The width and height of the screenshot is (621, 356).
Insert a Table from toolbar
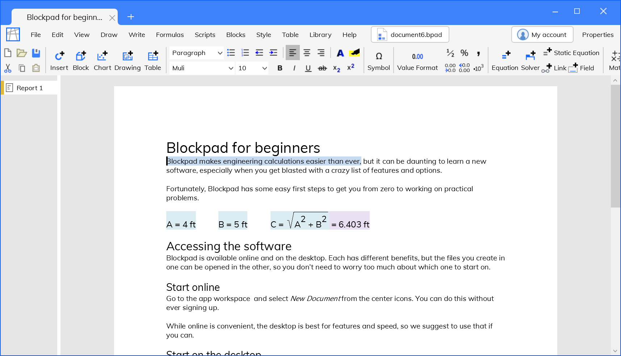coord(153,61)
